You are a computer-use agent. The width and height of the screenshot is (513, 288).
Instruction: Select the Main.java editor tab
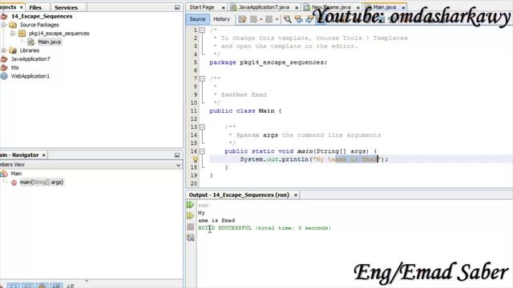click(x=385, y=7)
